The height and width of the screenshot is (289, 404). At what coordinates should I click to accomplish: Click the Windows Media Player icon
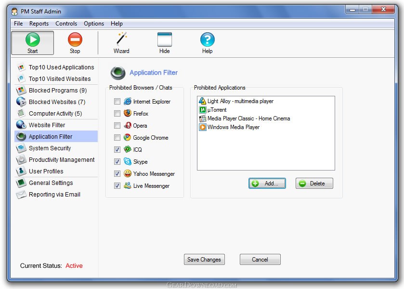pos(203,127)
